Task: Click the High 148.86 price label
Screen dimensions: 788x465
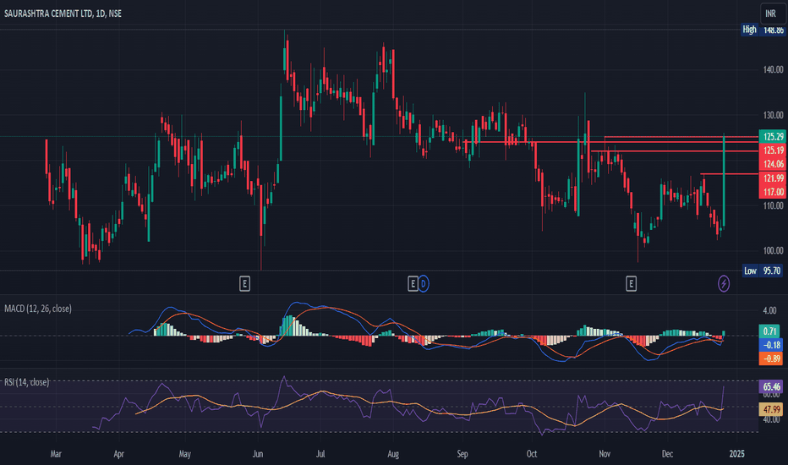Action: pos(763,30)
